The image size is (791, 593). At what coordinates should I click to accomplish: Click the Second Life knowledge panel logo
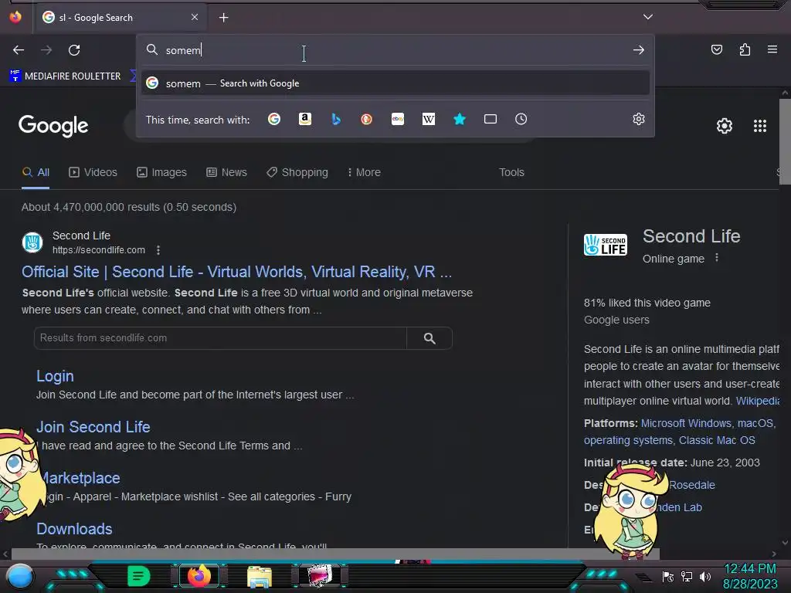click(606, 245)
